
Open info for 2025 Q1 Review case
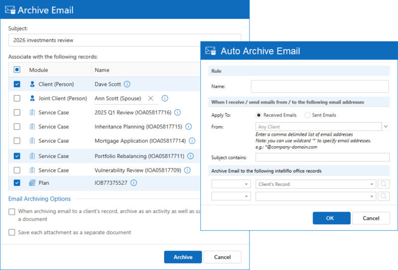click(x=177, y=112)
